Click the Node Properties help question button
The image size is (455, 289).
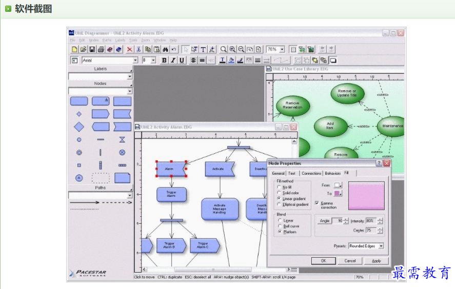[x=379, y=163]
